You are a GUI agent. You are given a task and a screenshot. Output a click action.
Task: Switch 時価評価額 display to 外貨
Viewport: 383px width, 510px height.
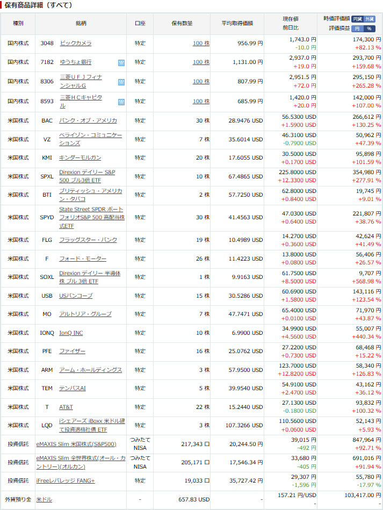pos(370,18)
